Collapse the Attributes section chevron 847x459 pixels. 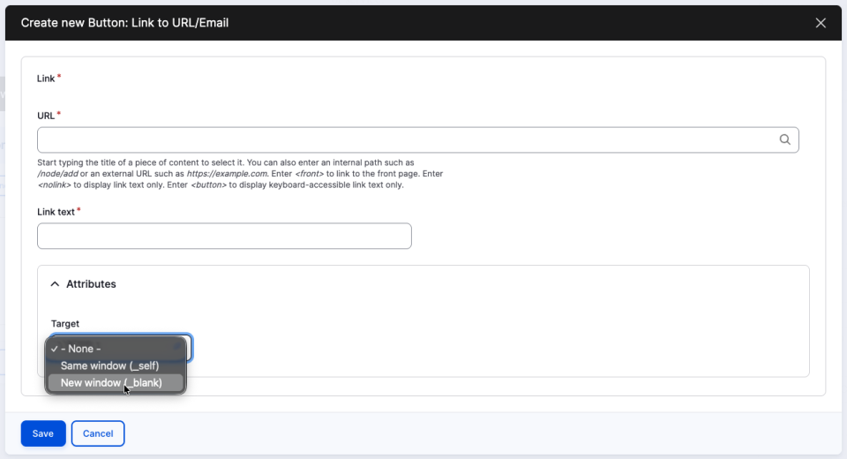tap(55, 284)
